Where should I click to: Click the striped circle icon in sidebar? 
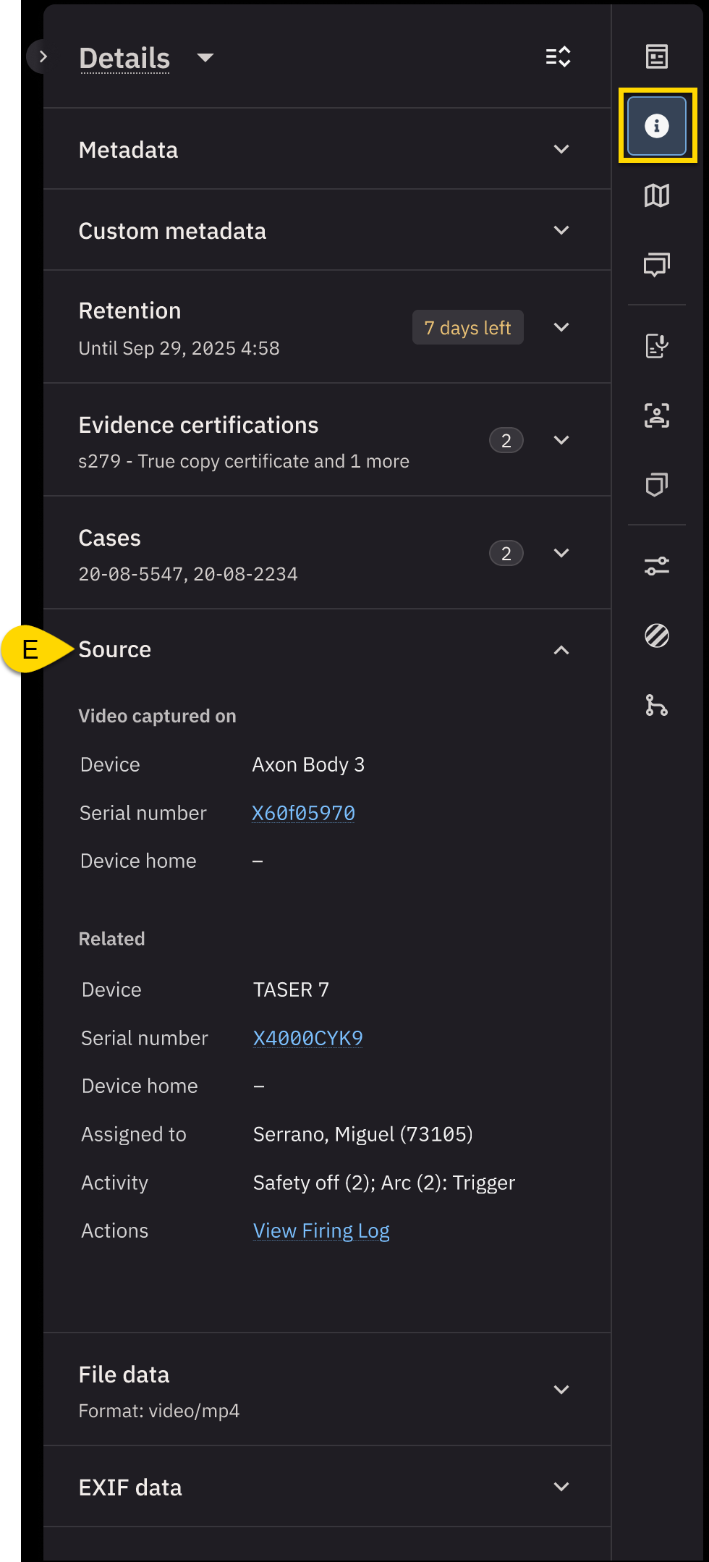click(656, 636)
